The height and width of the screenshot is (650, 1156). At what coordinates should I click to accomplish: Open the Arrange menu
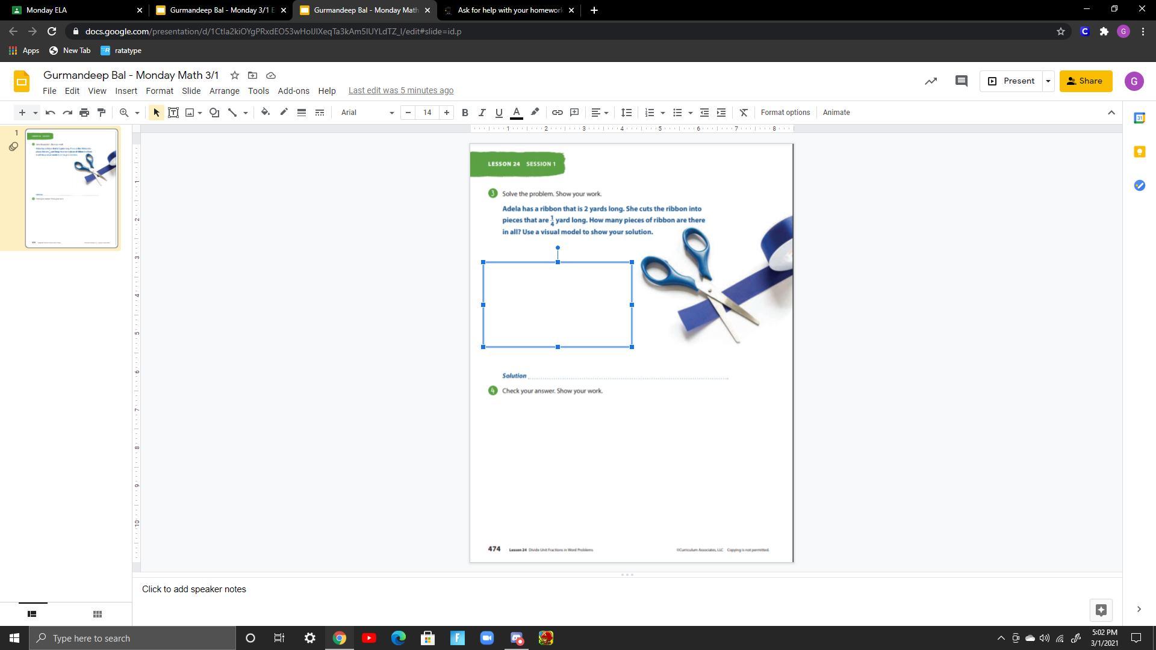[x=224, y=91]
